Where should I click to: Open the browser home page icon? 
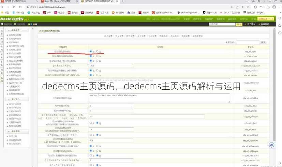[20, 7]
